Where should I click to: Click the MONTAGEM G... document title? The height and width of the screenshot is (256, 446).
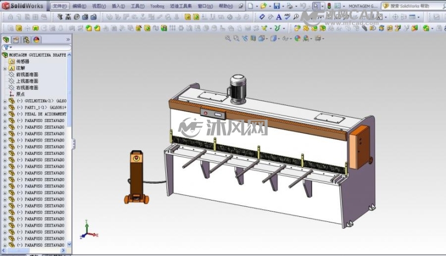click(x=363, y=6)
